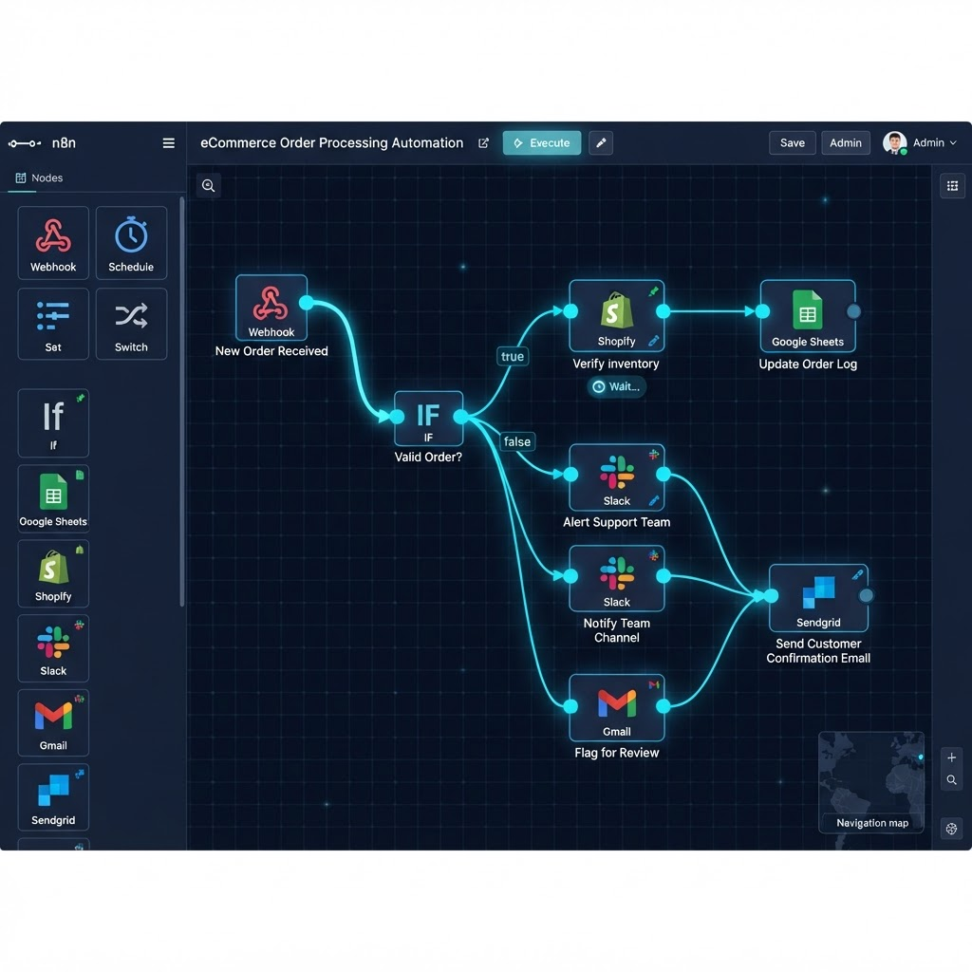This screenshot has height=972, width=972.
Task: Click the IF node output connector
Action: pyautogui.click(x=460, y=417)
